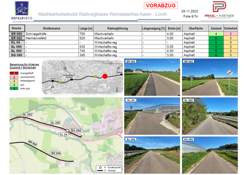
Task: Open the KL 04 greenhouse photo
Action: point(152,116)
